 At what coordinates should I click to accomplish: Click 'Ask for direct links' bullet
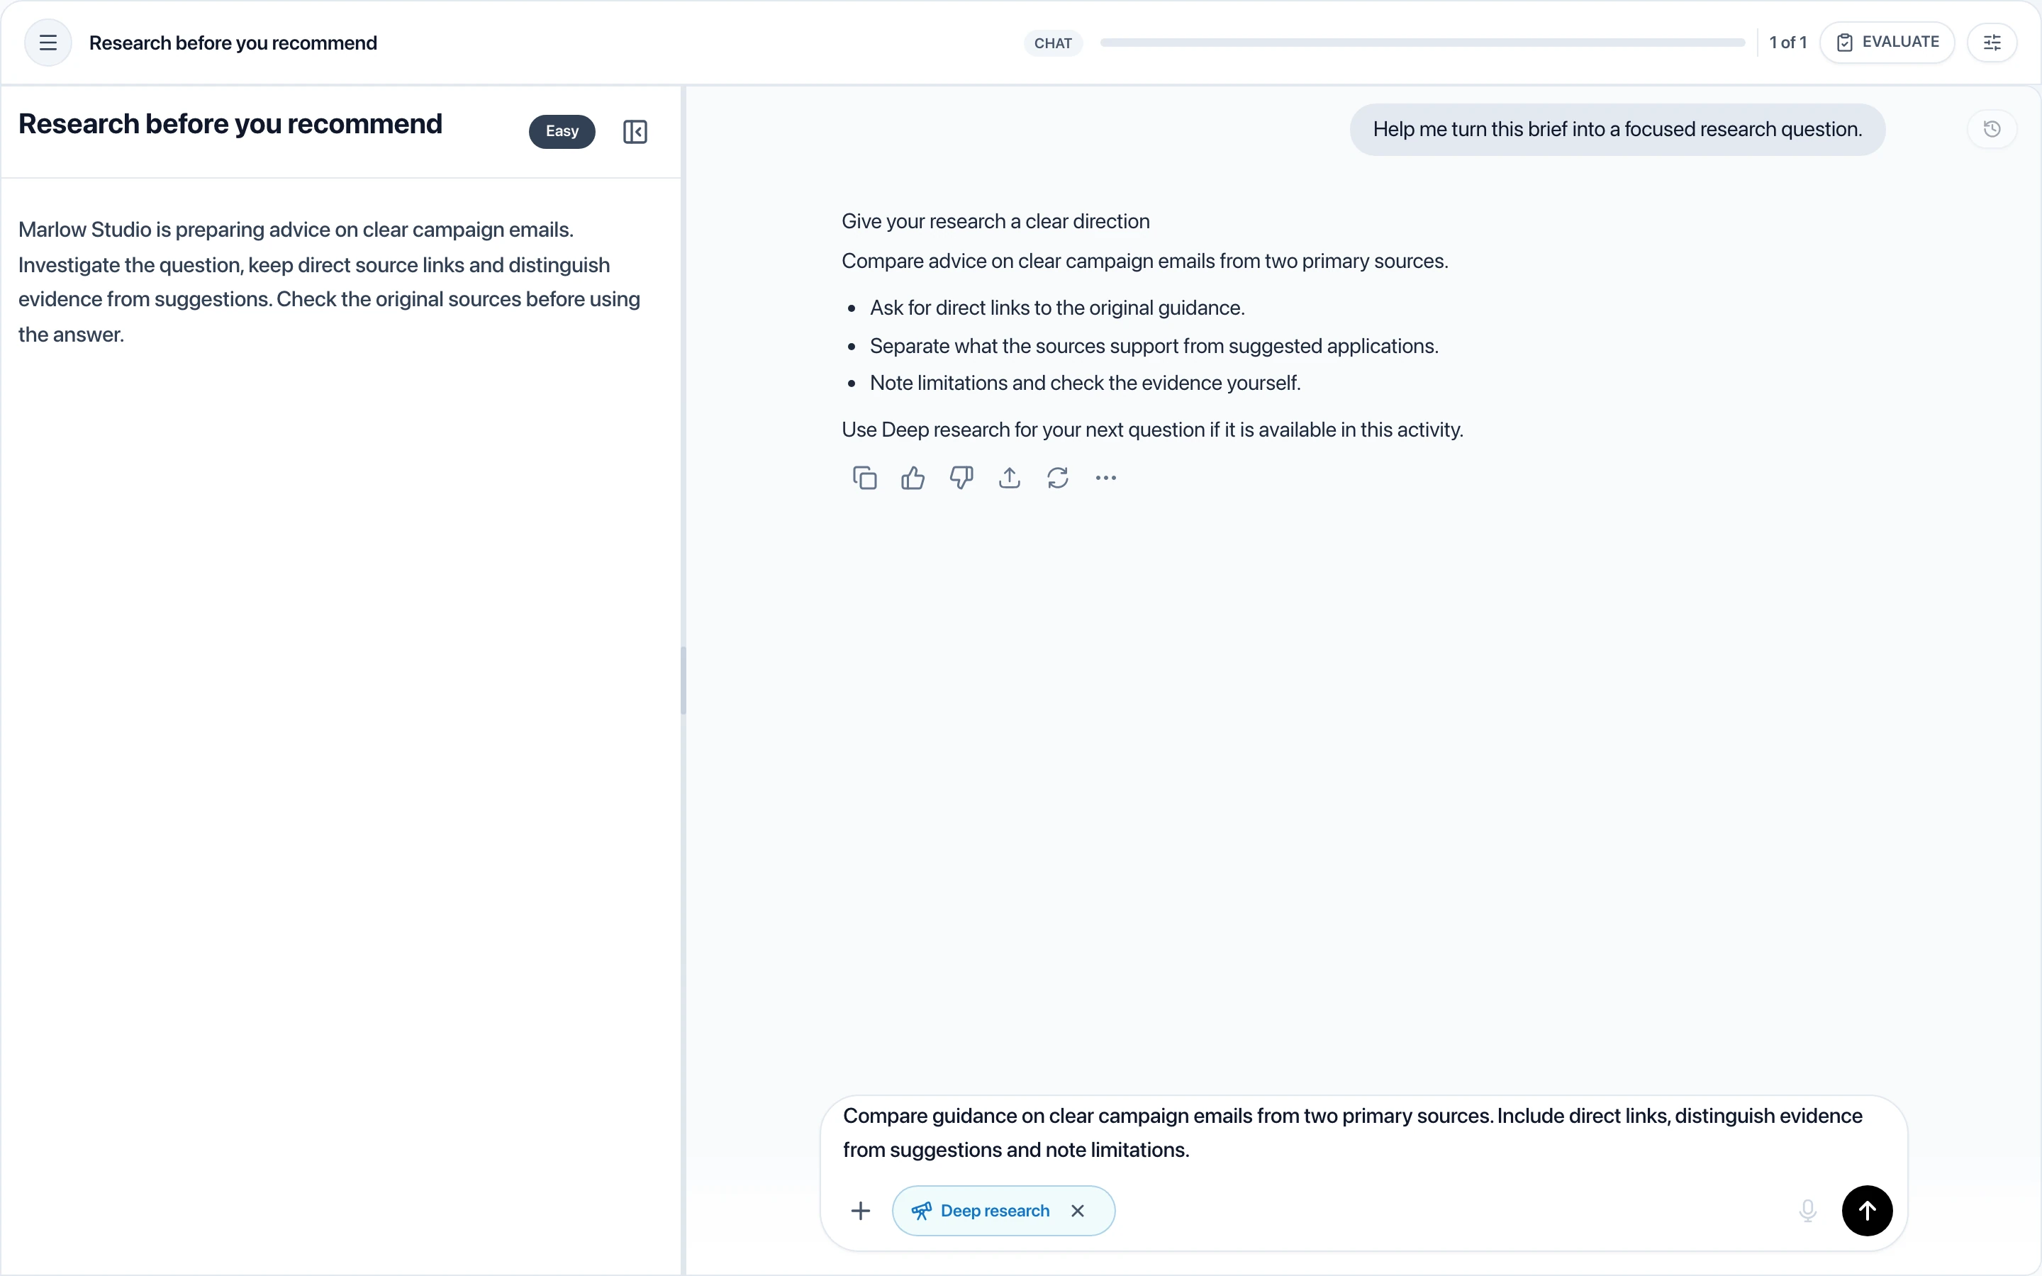pos(1056,308)
